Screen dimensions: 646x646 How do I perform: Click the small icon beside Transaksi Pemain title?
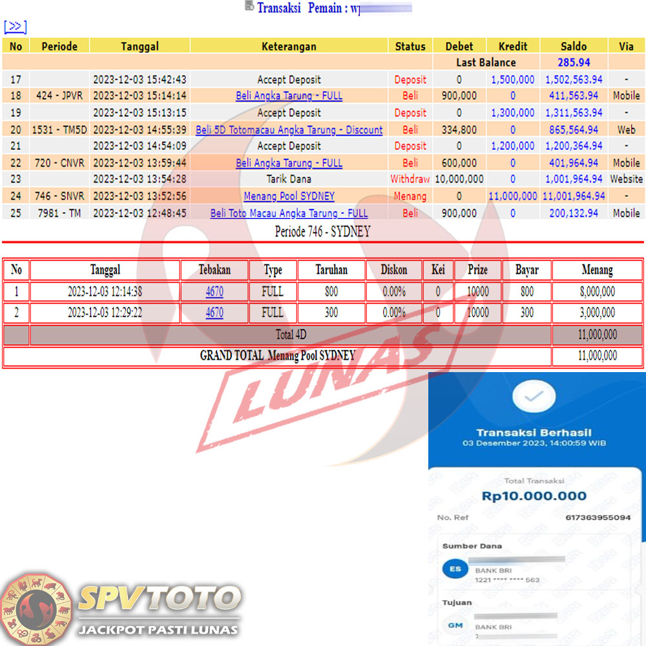tap(249, 6)
